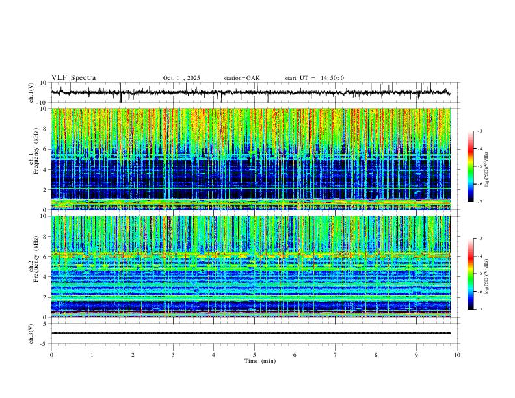This screenshot has height=398, width=515.
Task: Click inside the ch.1 spectrogram panel
Action: pos(251,159)
